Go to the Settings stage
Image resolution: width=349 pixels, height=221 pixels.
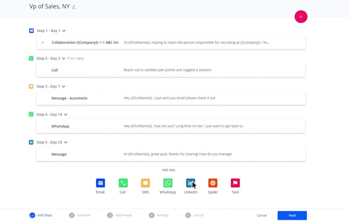159,215
